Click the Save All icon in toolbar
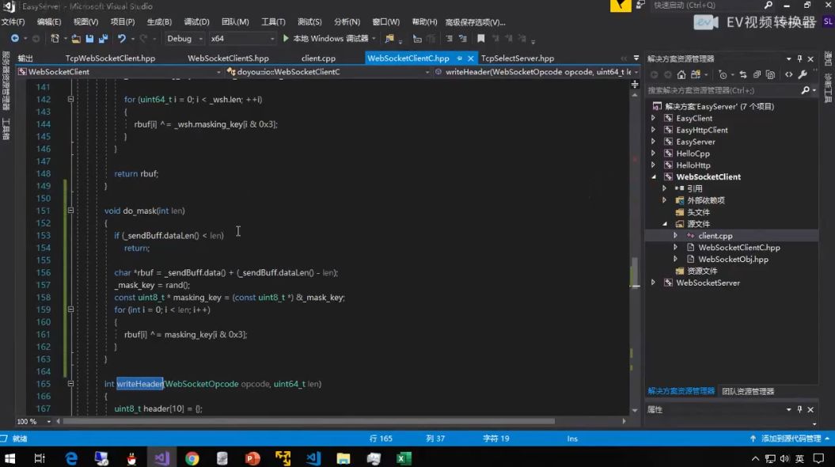This screenshot has height=467, width=835. 104,36
